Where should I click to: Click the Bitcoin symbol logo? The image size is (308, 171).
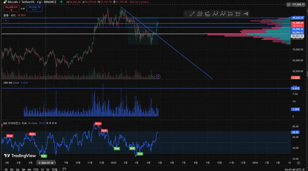[x=5, y=2]
